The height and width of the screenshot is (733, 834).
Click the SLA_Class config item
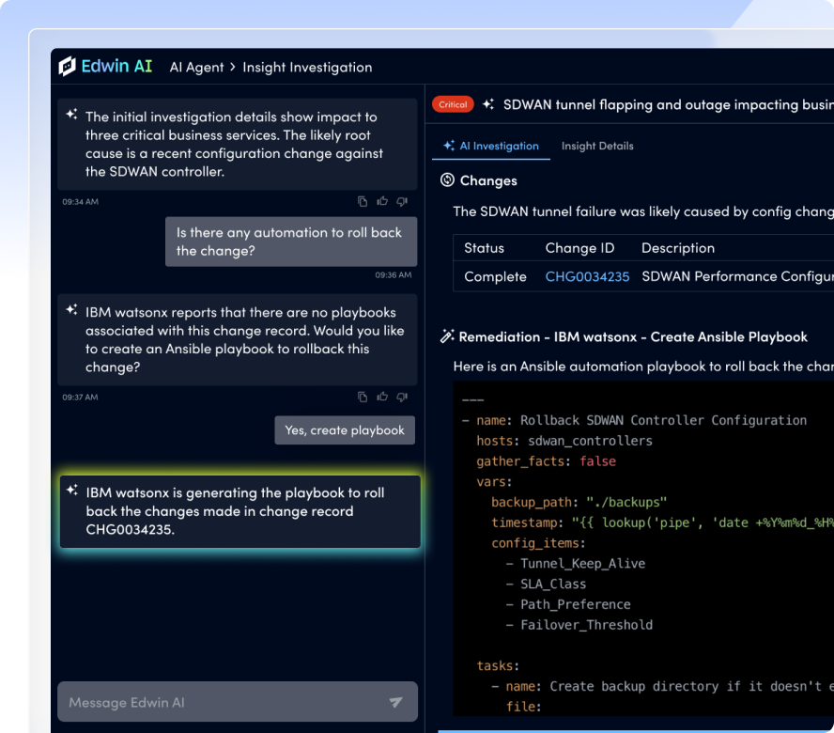tap(546, 584)
